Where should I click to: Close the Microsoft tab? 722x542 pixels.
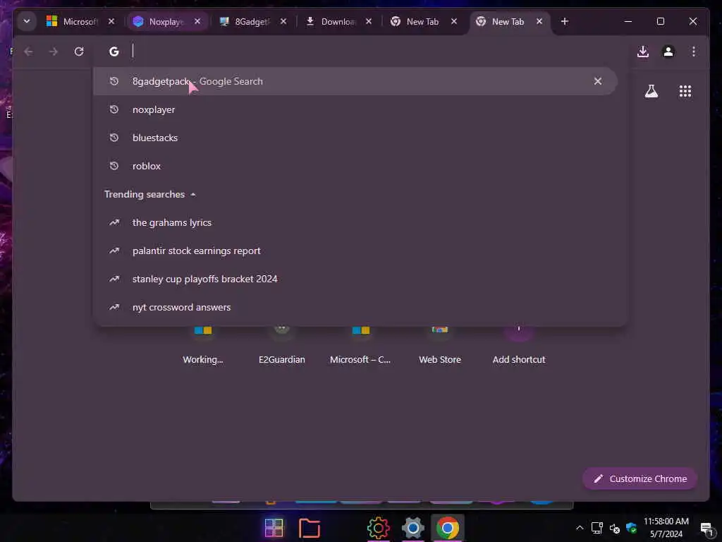111,21
